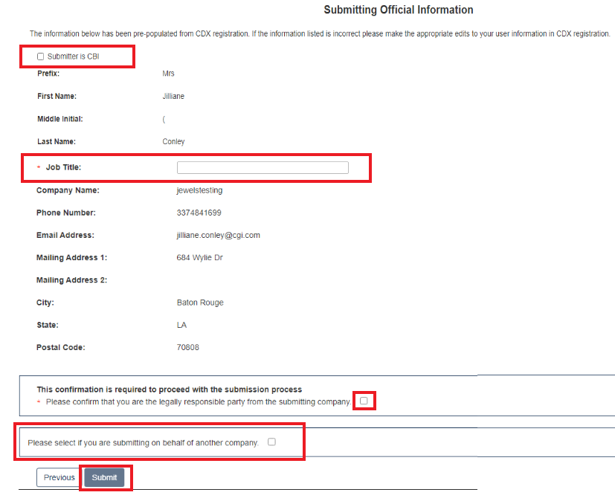Click the Submitting Official Information heading
This screenshot has height=501, width=615.
coord(399,10)
